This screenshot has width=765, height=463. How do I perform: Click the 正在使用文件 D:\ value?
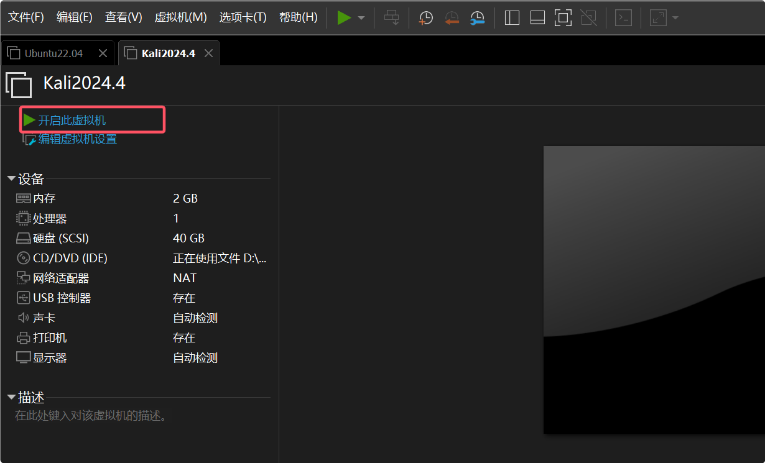coord(220,258)
